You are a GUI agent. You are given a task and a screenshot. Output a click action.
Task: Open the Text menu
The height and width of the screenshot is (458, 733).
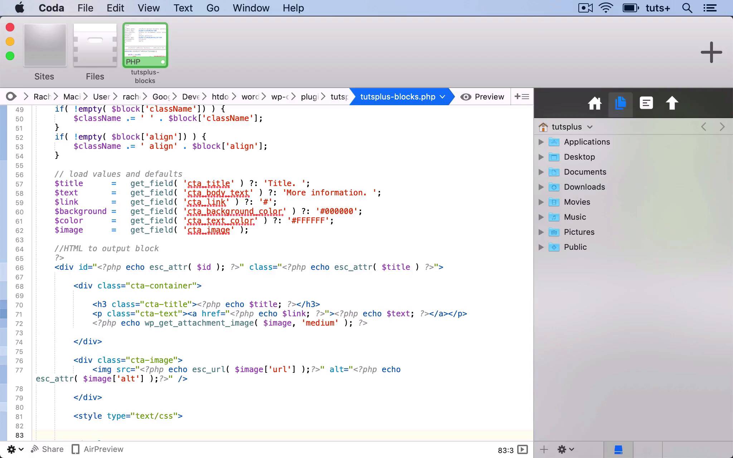(183, 8)
